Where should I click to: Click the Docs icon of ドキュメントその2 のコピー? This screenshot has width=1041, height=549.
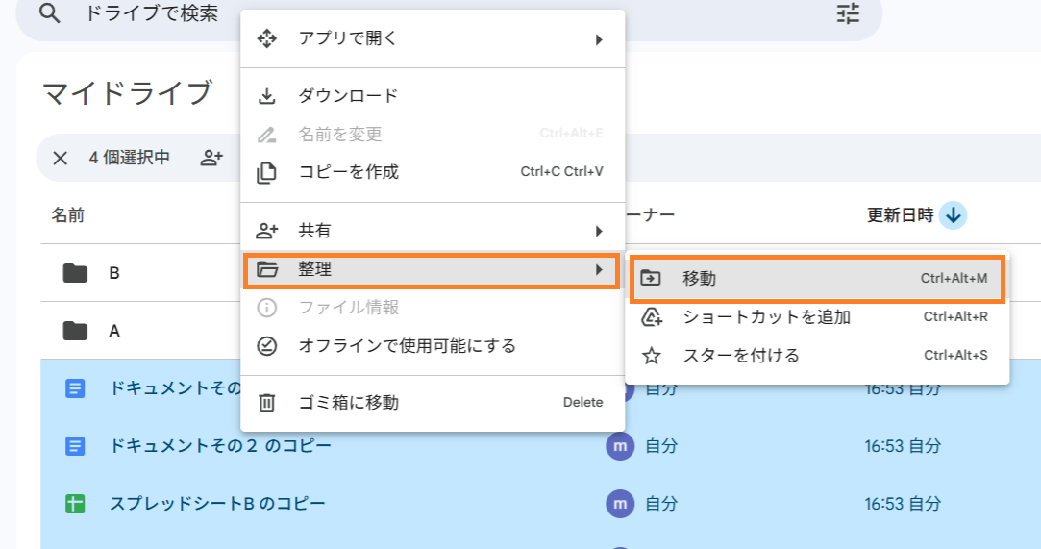75,446
